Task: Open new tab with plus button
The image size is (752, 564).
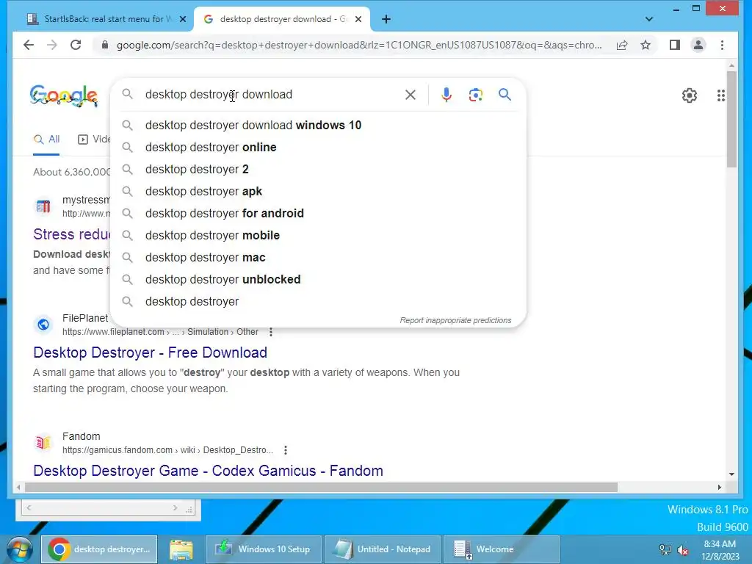Action: click(386, 19)
